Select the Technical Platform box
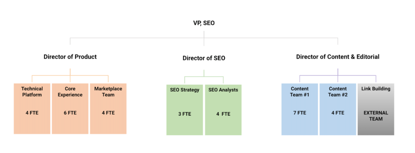The width and height of the screenshot is (415, 153). coord(32,108)
